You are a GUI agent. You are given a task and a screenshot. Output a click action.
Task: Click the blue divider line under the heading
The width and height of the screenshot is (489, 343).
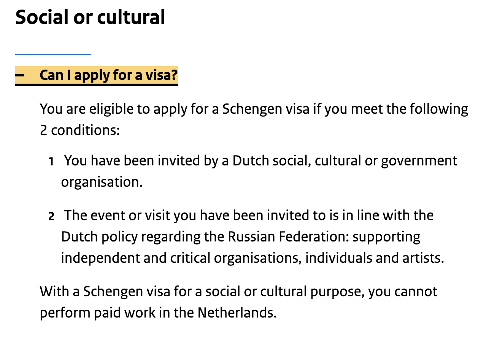[53, 54]
